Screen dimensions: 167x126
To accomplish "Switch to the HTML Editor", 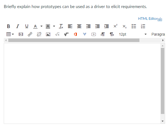I will click(x=148, y=19).
